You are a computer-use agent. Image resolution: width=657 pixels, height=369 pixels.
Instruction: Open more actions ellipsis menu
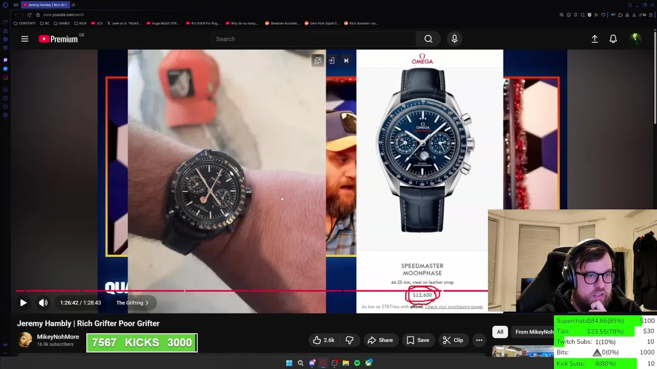pos(479,340)
